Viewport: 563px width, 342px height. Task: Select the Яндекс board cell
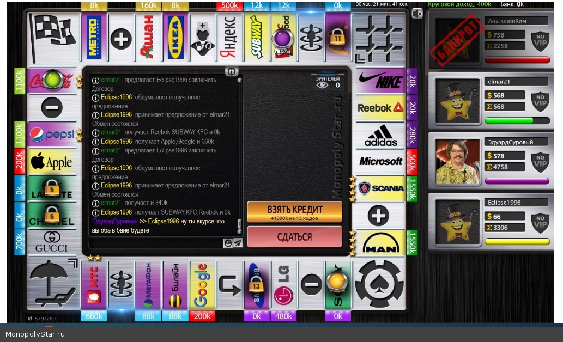[229, 38]
